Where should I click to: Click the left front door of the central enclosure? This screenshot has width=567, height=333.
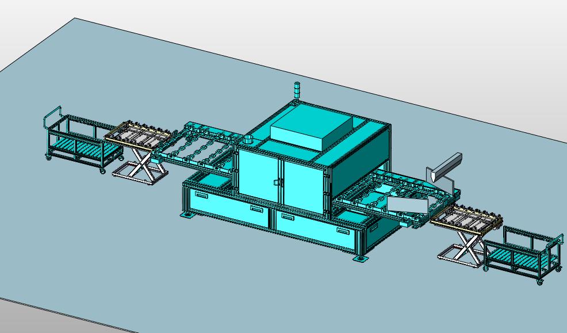259,175
